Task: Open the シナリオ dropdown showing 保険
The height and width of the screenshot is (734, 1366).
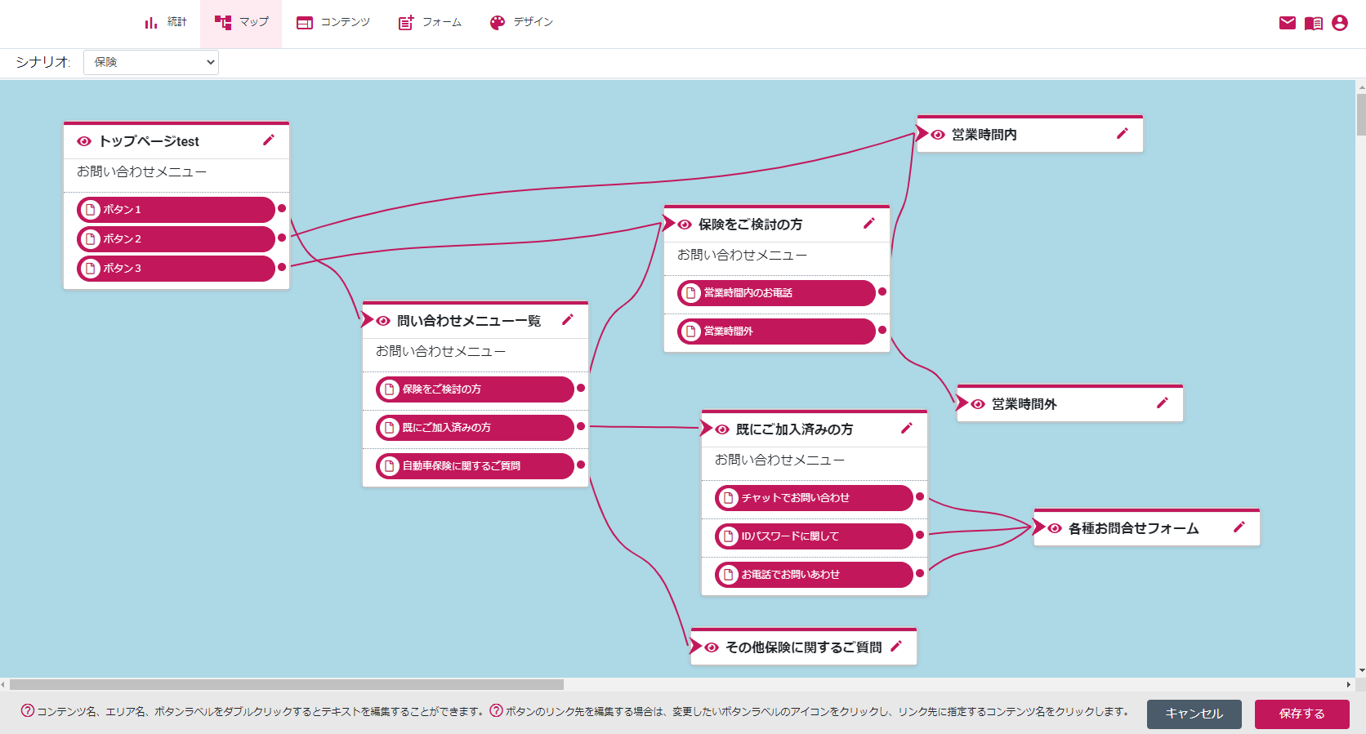Action: coord(151,62)
